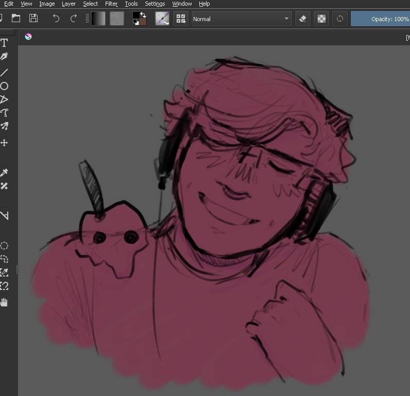Open the Layer menu
The width and height of the screenshot is (410, 396).
[x=69, y=4]
